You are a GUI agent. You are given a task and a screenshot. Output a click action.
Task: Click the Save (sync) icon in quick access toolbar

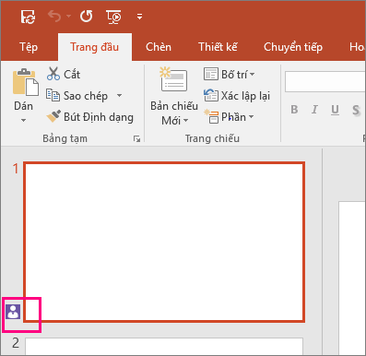tap(28, 17)
